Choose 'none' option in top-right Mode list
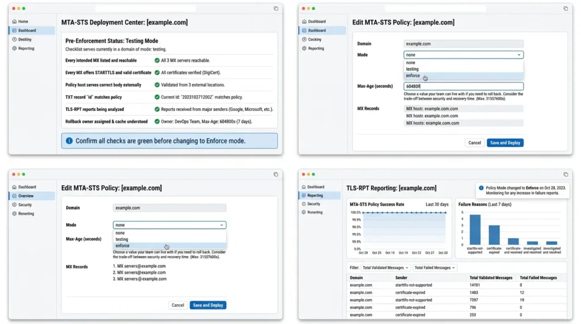The width and height of the screenshot is (581, 324). click(x=464, y=62)
